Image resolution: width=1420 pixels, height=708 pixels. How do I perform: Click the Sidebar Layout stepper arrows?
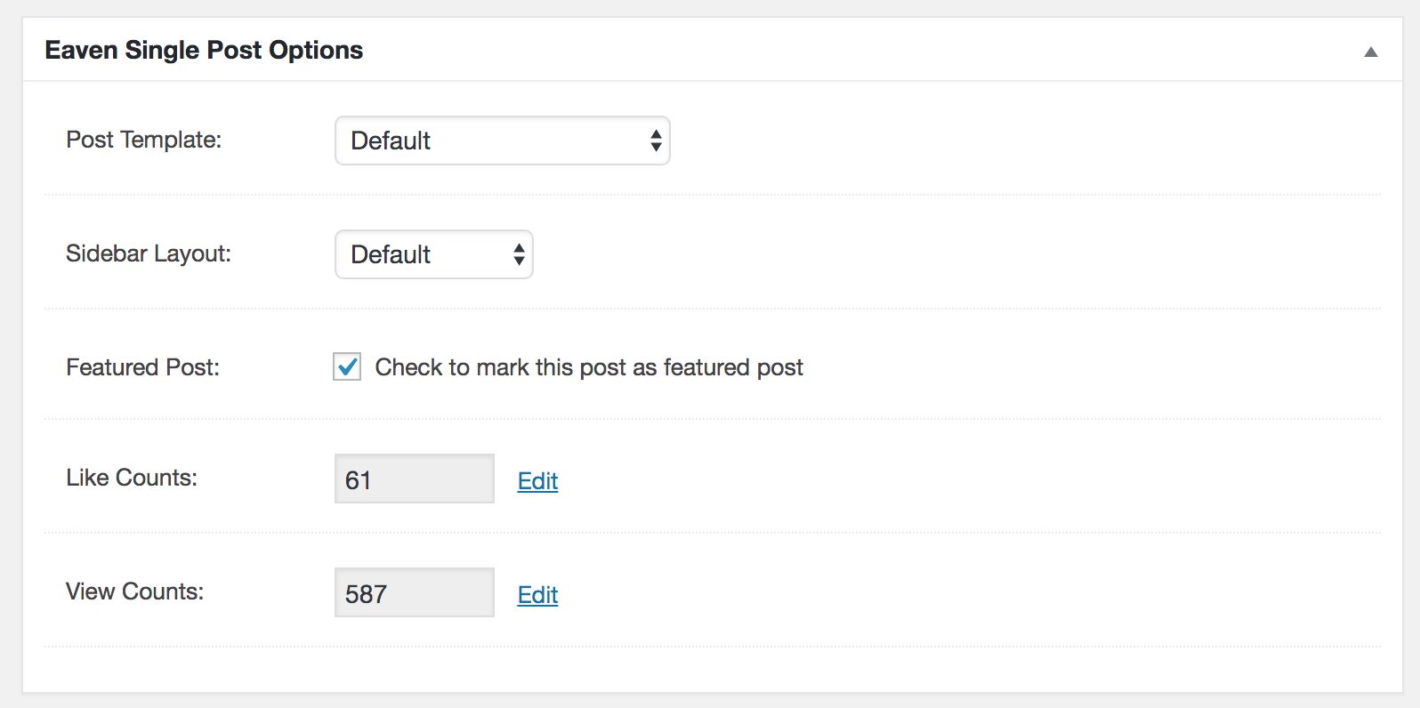519,254
